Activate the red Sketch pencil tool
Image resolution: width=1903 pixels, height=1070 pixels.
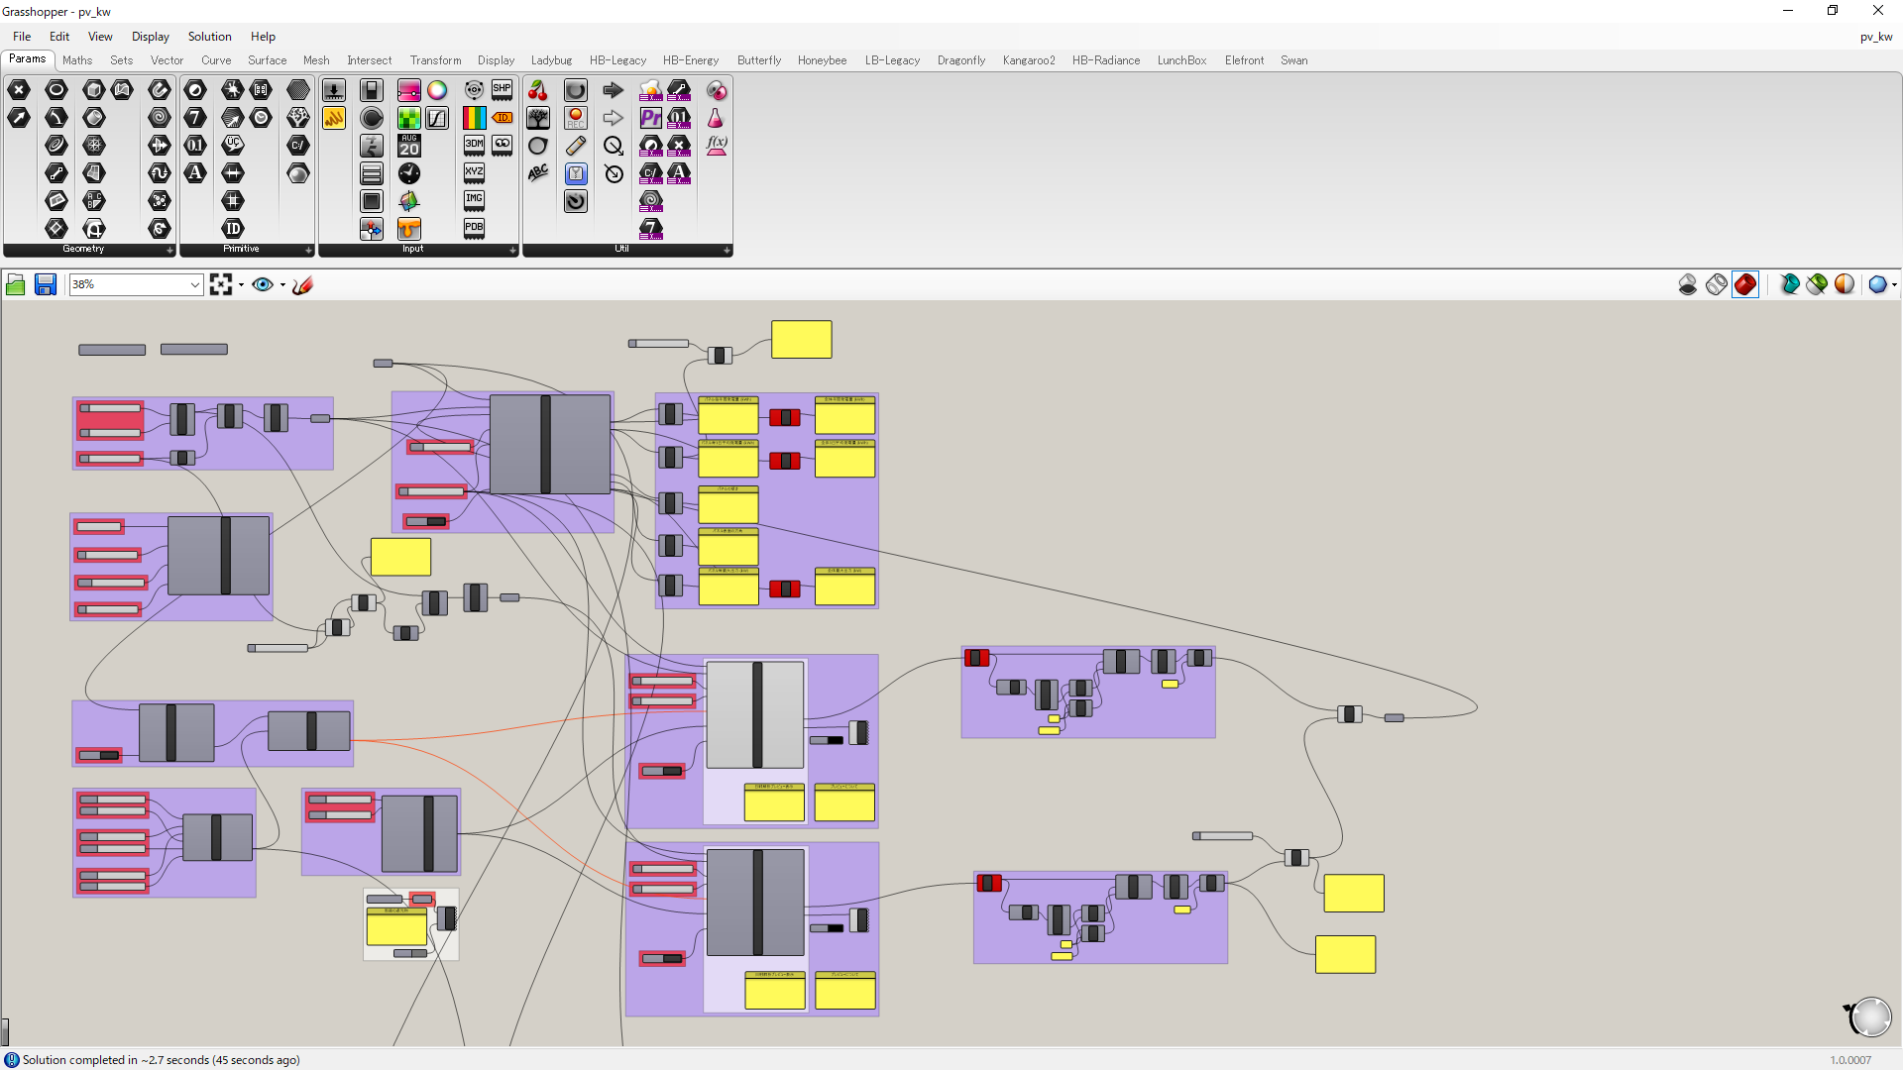point(303,285)
